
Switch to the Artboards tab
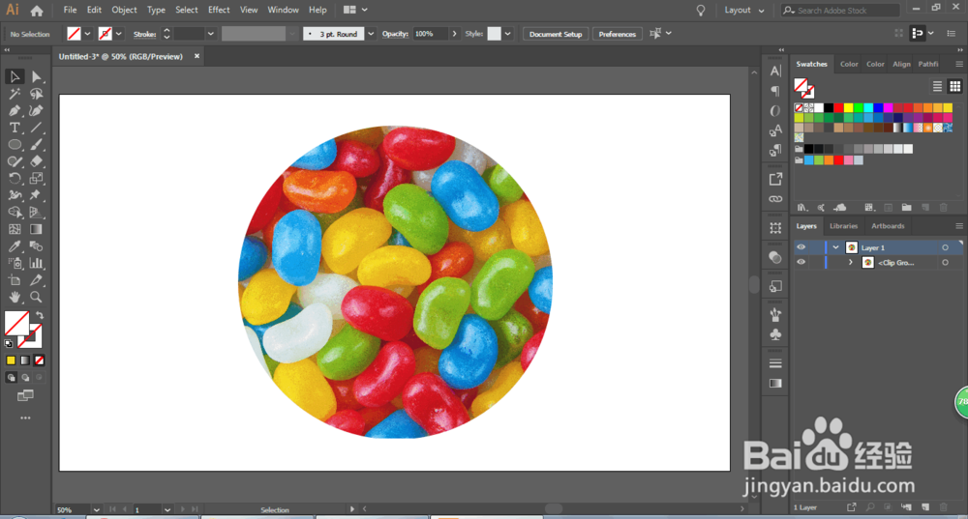coord(888,226)
